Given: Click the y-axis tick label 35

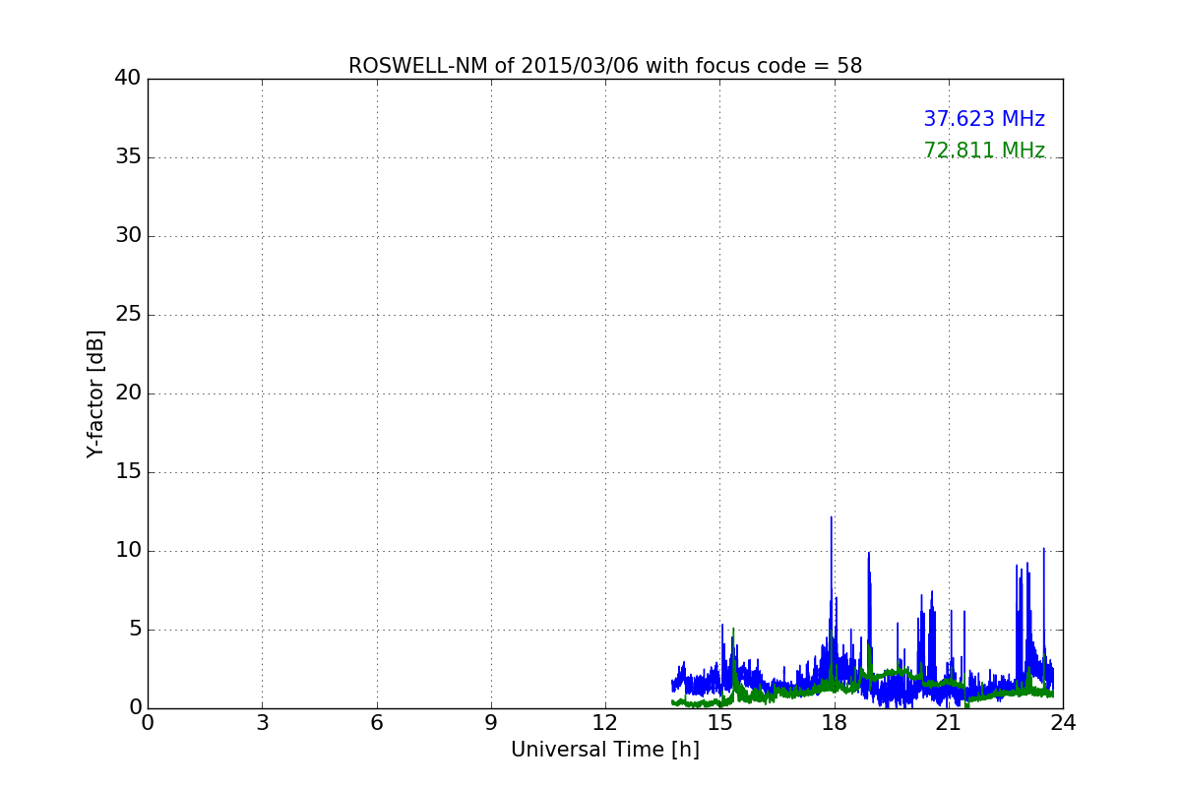Looking at the screenshot, I should coord(127,157).
